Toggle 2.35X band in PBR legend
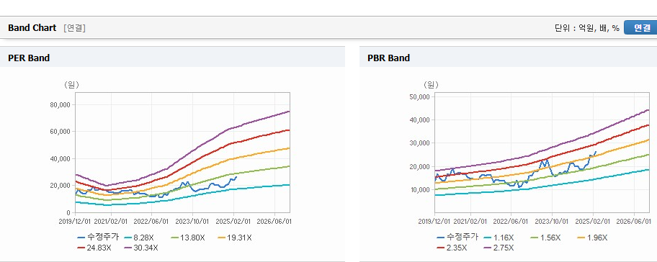 click(x=452, y=248)
